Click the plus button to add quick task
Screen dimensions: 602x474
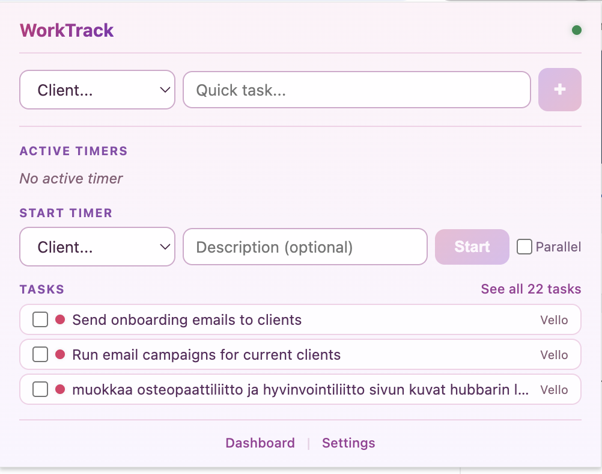click(559, 90)
